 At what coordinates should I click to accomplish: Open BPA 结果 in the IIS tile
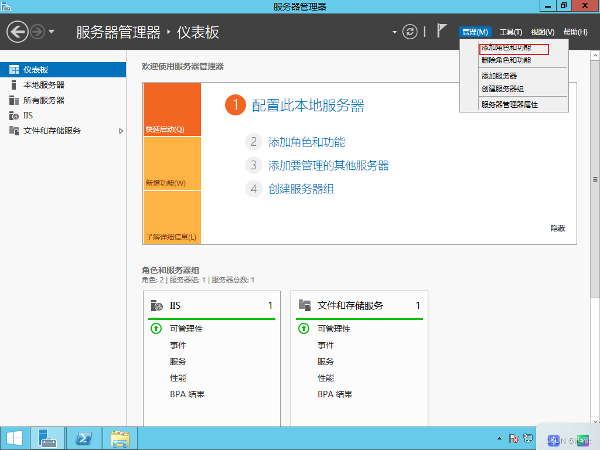pyautogui.click(x=187, y=394)
